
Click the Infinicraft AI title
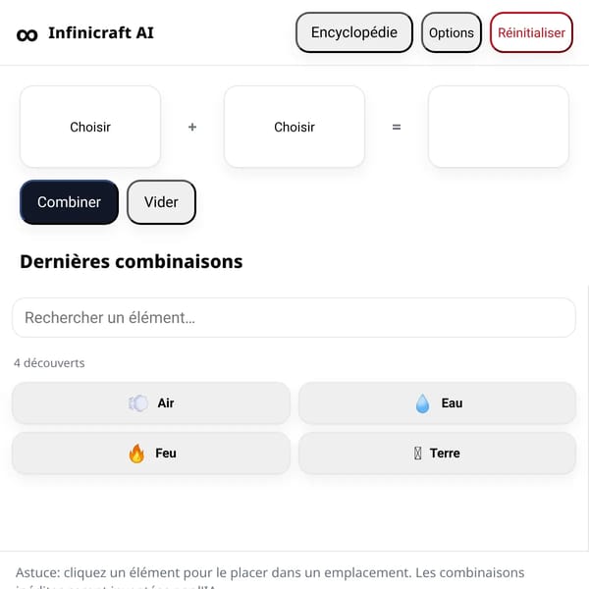101,32
